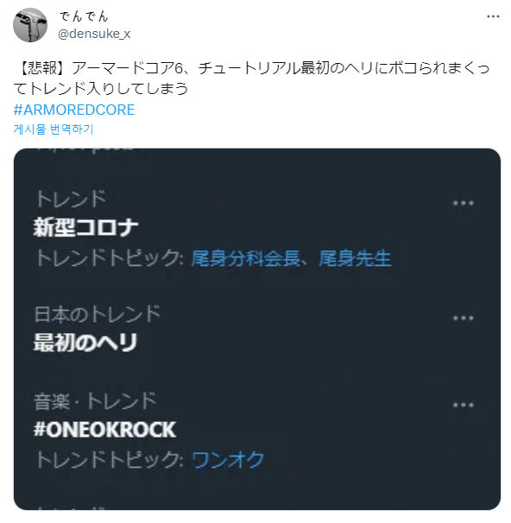Click the 【悲報】 tweet text body

click(x=251, y=78)
